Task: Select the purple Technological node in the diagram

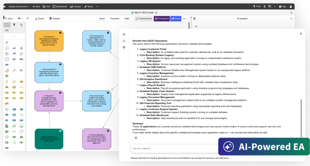Action: (x=97, y=139)
